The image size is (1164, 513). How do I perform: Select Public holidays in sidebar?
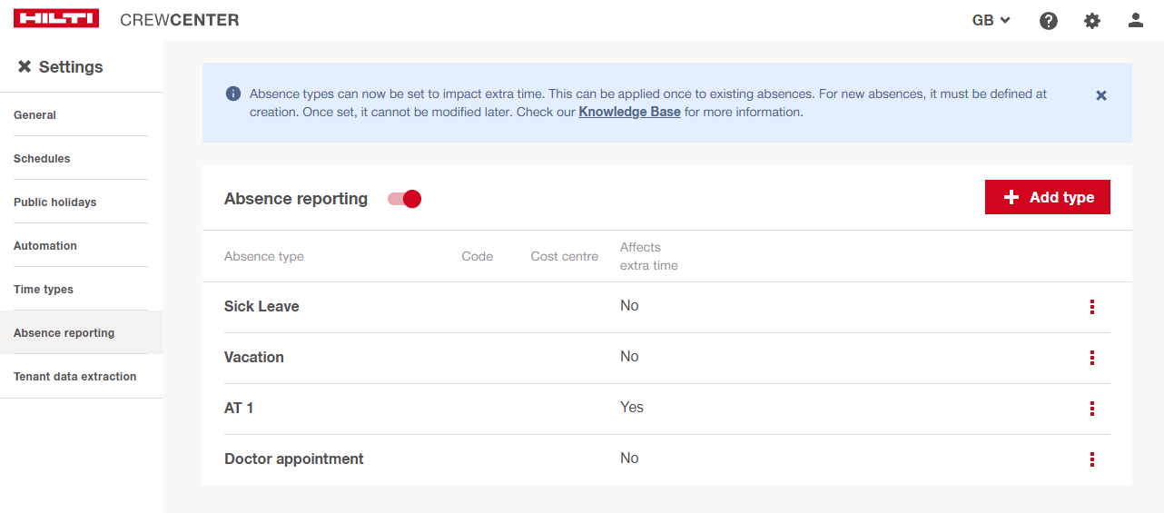(x=54, y=202)
